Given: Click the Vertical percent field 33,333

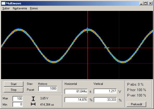Looking at the screenshot, I should [x=105, y=100].
